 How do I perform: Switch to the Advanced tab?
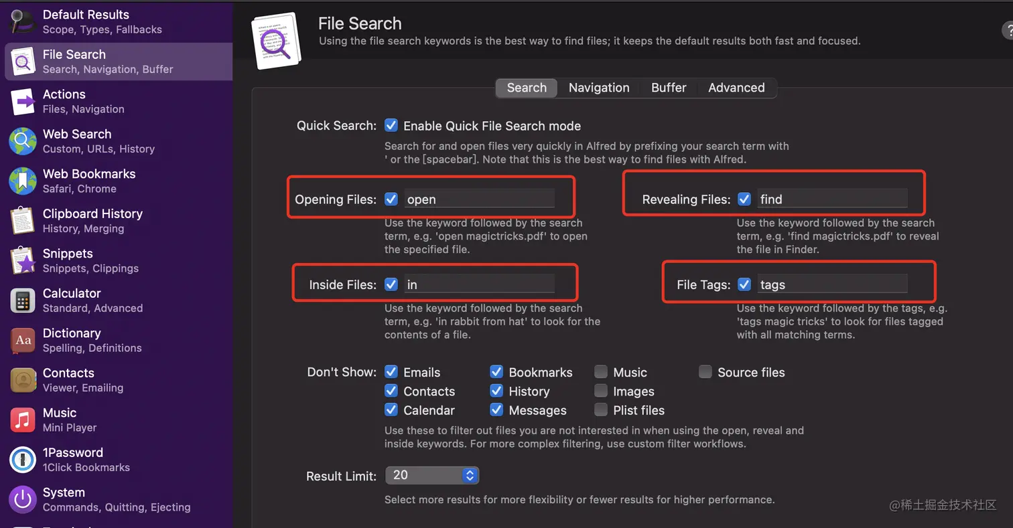pos(736,88)
